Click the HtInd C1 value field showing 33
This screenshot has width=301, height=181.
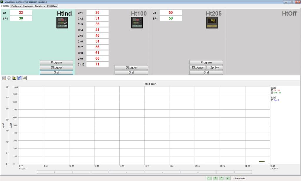21,13
